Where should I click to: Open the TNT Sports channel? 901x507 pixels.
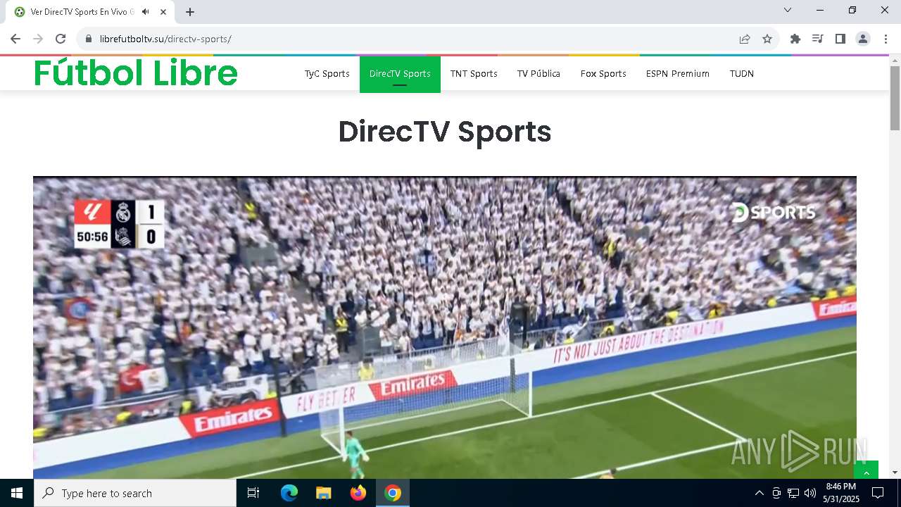[474, 73]
